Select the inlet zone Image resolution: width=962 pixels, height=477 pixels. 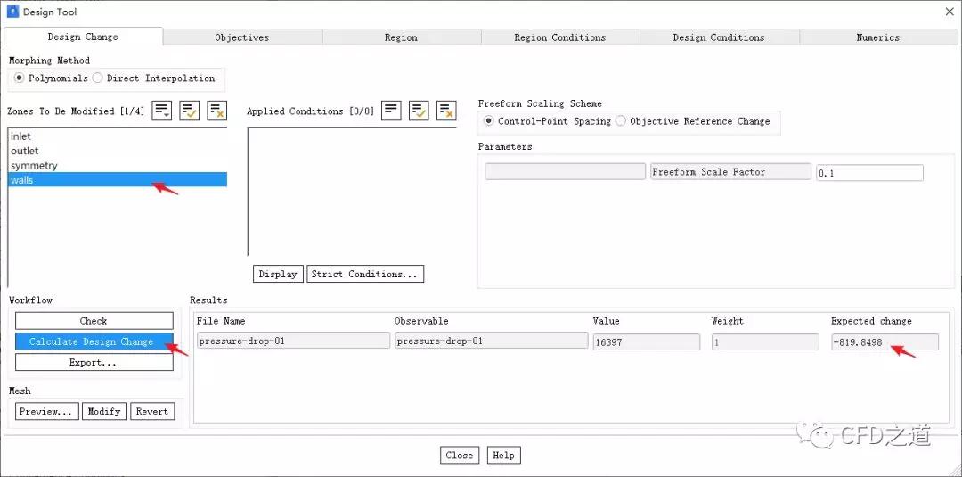[x=118, y=136]
